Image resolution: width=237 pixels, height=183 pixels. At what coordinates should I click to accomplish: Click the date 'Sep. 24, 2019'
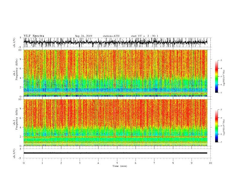83,36
